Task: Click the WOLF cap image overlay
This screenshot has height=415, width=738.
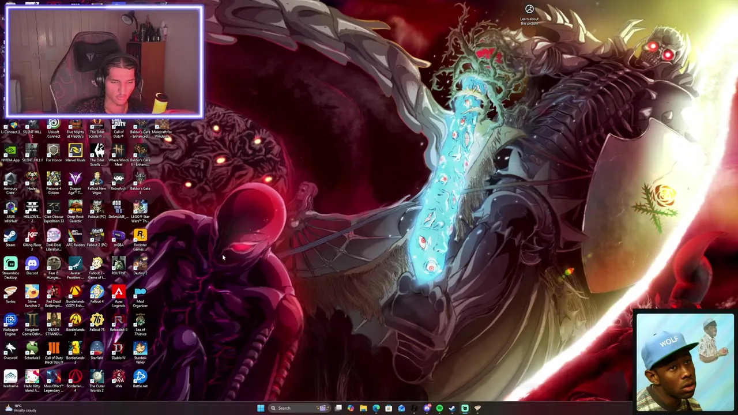Action: [684, 362]
